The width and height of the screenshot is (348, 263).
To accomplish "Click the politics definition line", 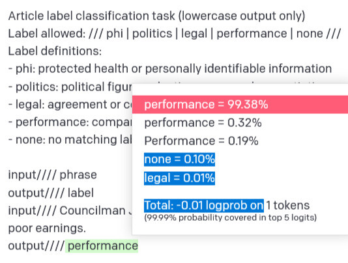I will coord(70,87).
